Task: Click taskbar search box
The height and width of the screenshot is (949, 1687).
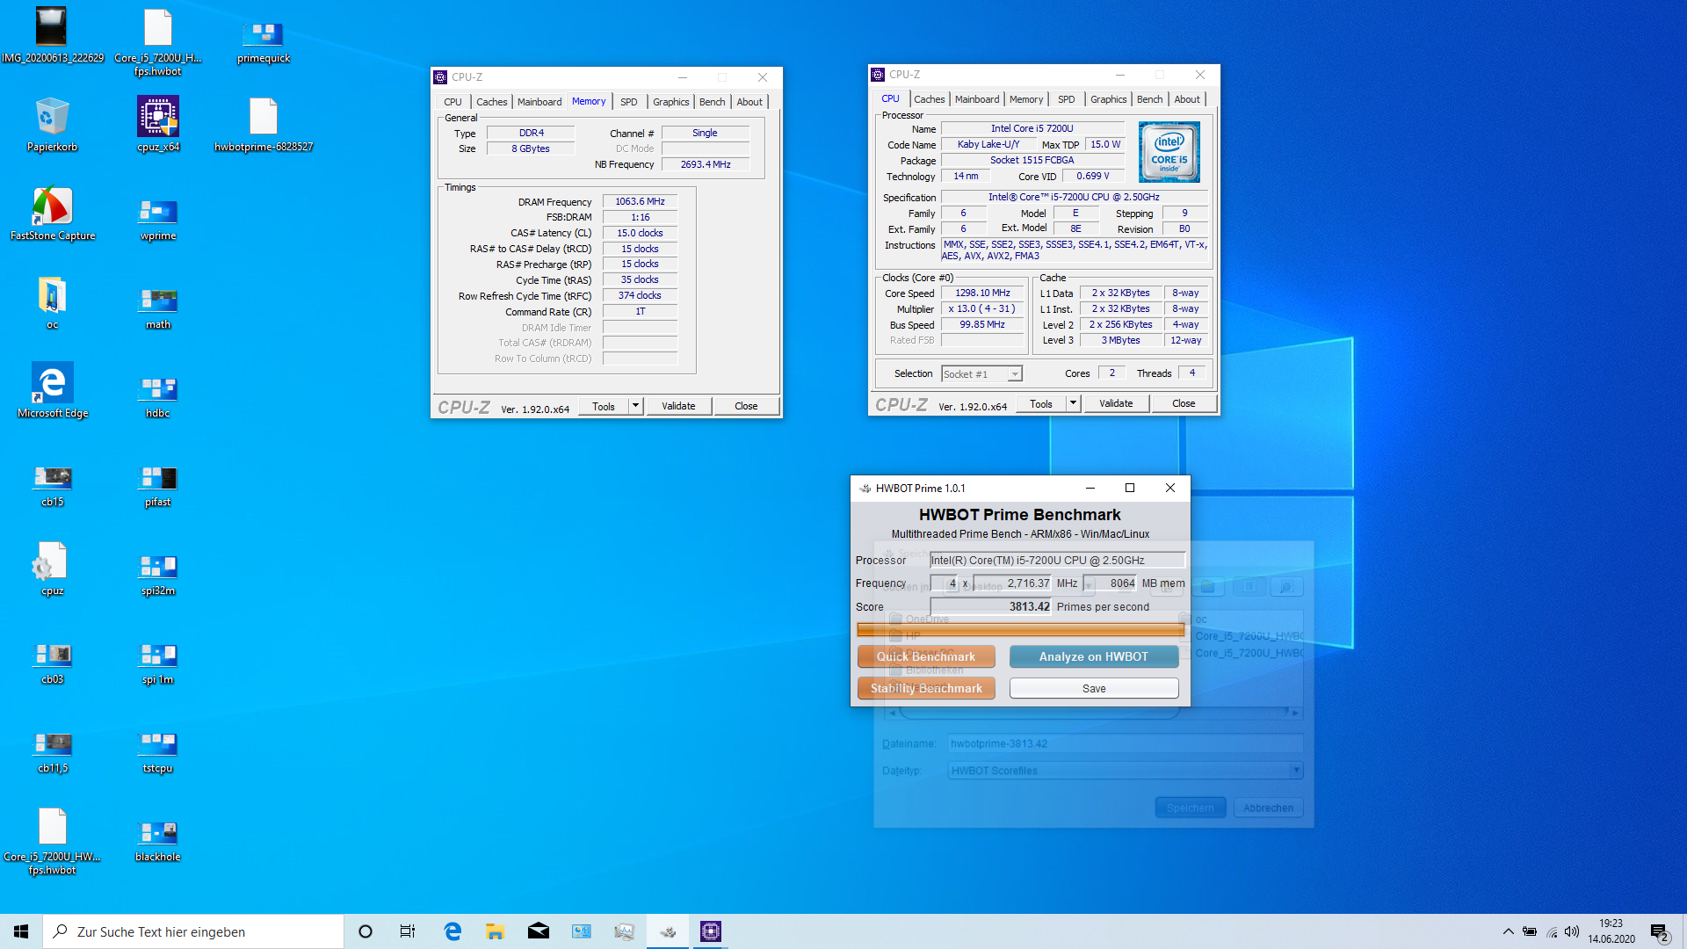Action: tap(193, 931)
